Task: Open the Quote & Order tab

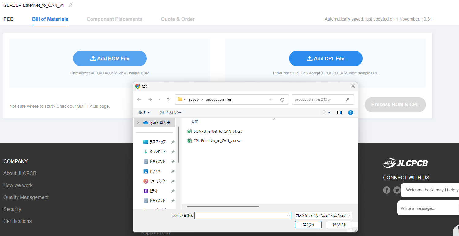Action: point(178,19)
